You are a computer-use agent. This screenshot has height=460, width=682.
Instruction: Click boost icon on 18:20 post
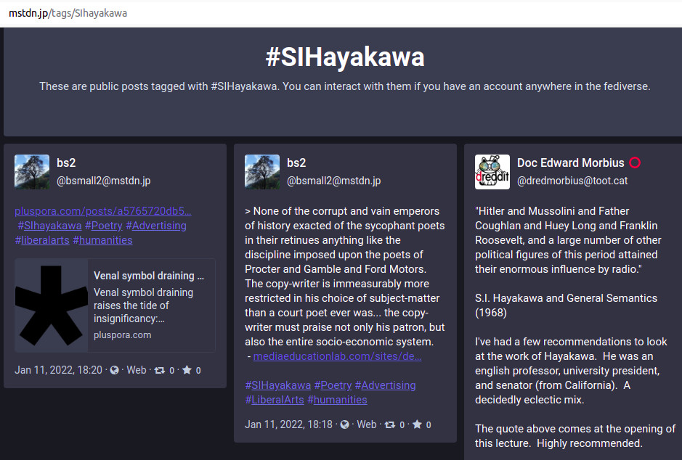159,370
